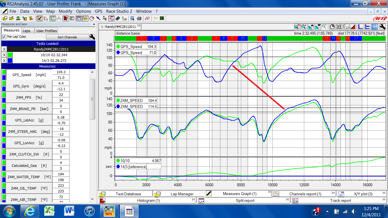Click green color swatch for lap 10/10
388x218 pixels.
[x=10, y=55]
